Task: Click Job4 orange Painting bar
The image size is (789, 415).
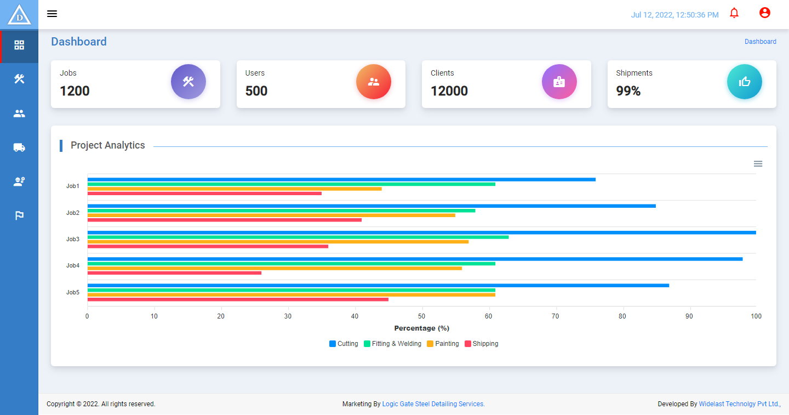Action: [275, 268]
